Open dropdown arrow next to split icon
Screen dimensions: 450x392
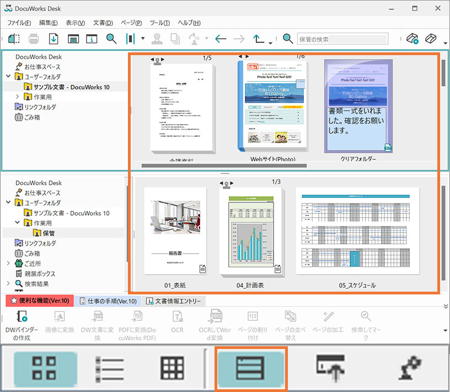point(143,38)
